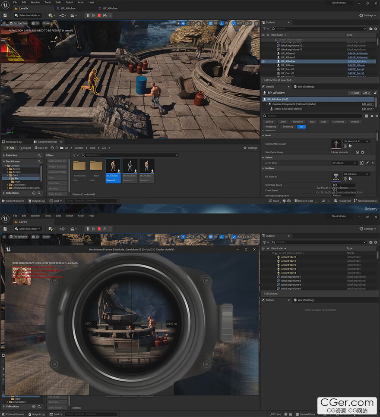Open Details view options gear icon

[377, 116]
